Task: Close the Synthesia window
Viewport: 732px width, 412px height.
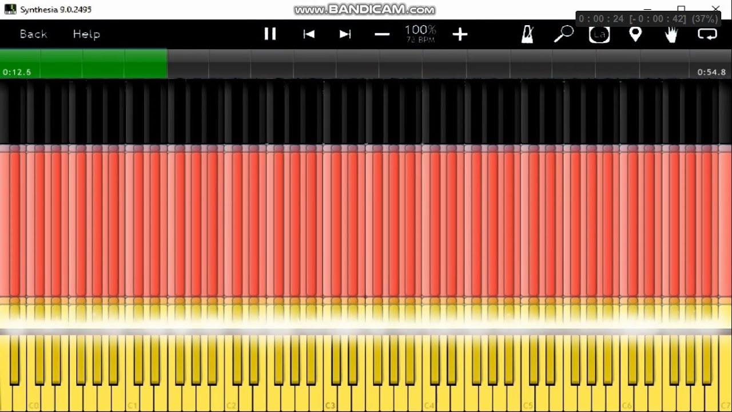Action: coord(716,8)
